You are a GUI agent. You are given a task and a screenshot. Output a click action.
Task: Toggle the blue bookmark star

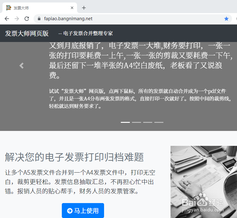click(226, 19)
